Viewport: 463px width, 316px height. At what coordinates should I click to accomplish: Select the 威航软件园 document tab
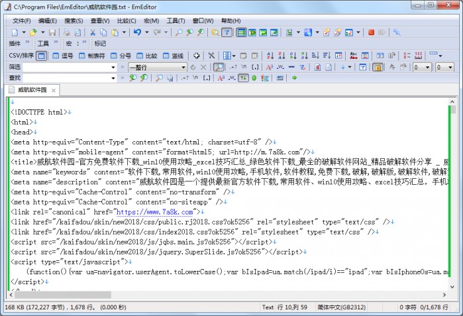pos(32,90)
